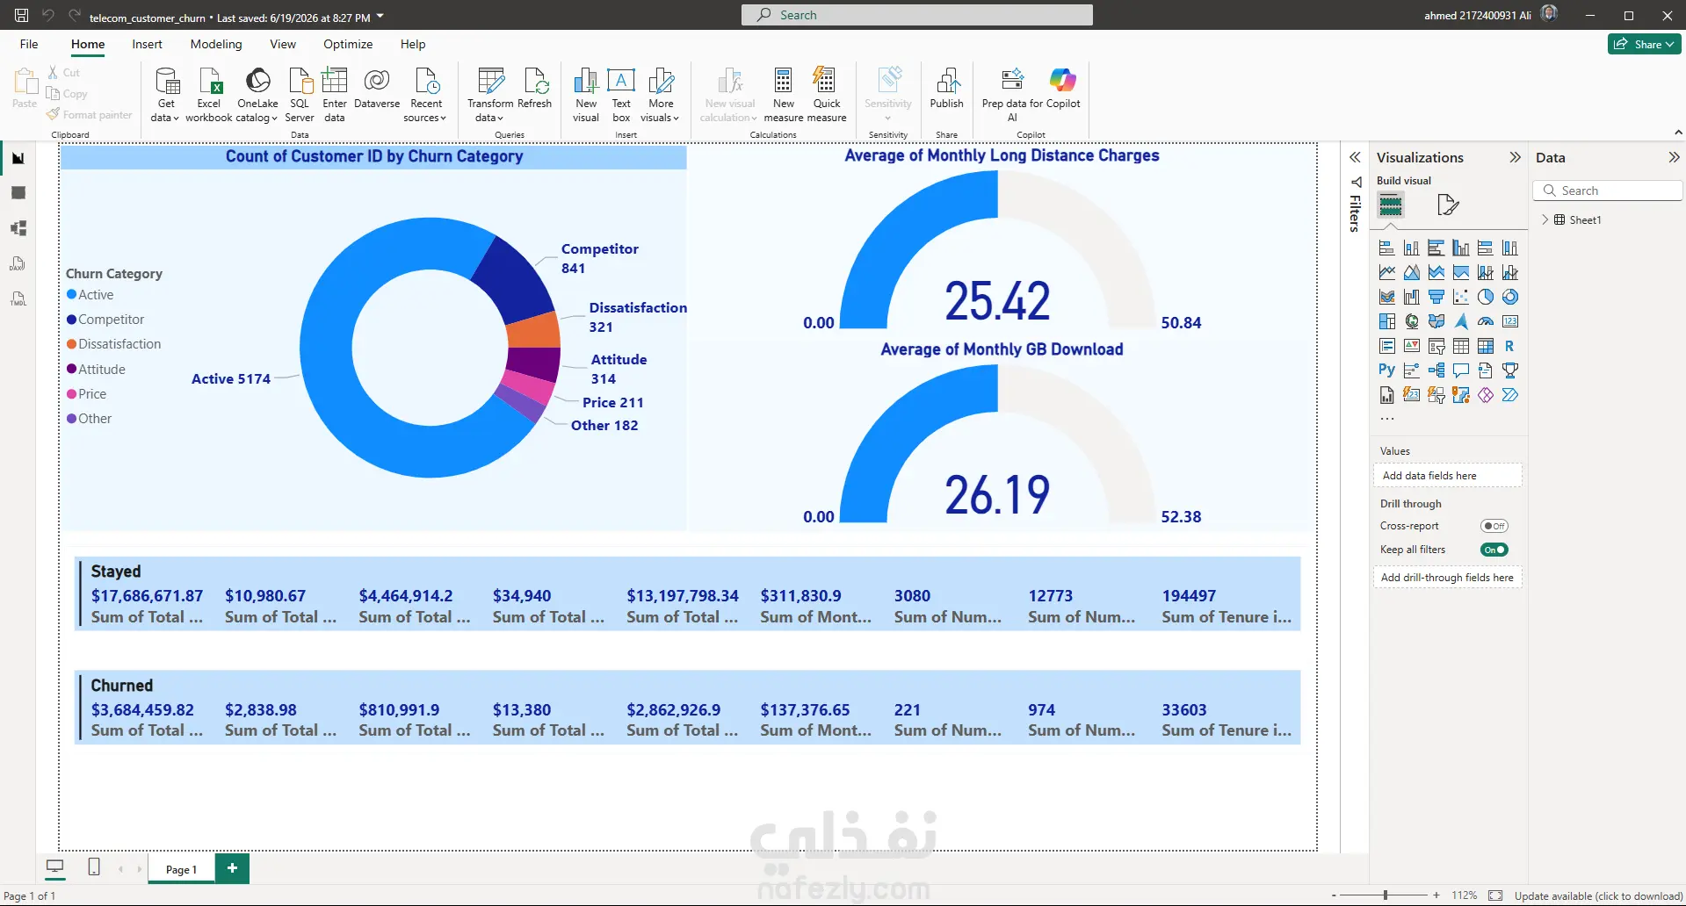This screenshot has width=1686, height=906.
Task: Collapse the Visualizations pane
Action: pyautogui.click(x=1515, y=157)
